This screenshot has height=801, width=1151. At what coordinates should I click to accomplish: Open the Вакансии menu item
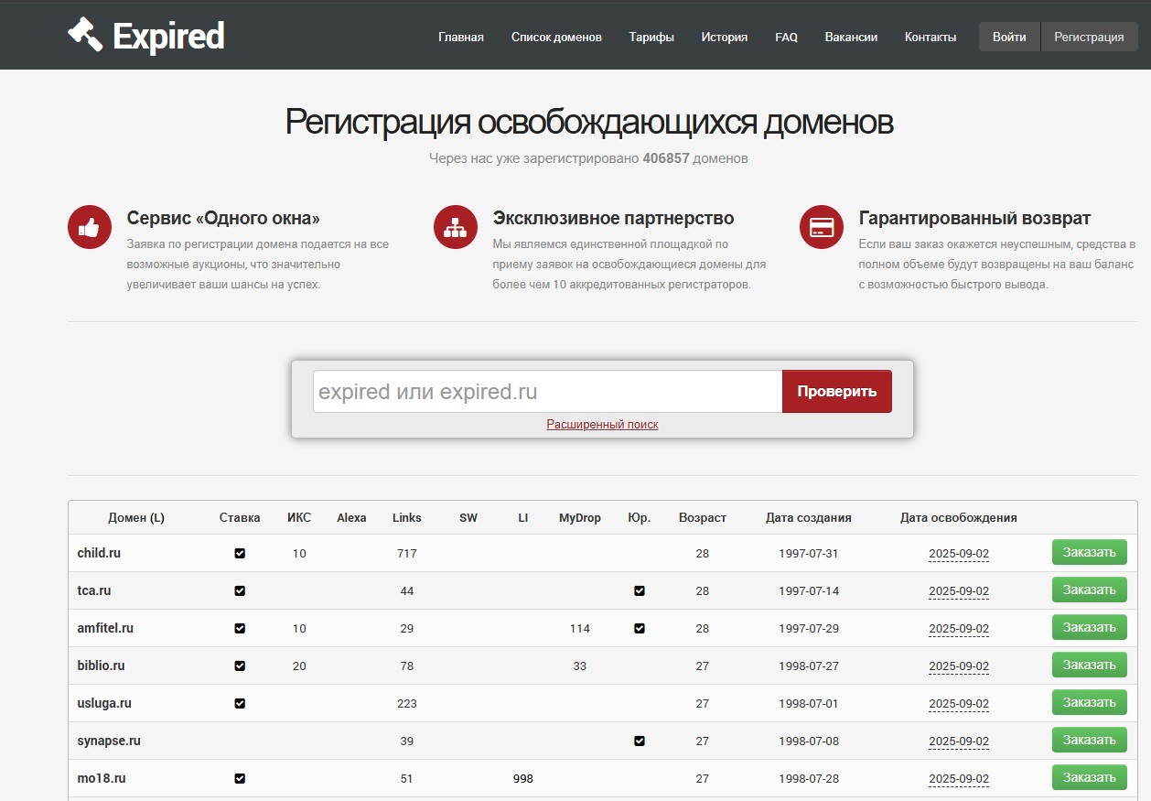pyautogui.click(x=851, y=38)
